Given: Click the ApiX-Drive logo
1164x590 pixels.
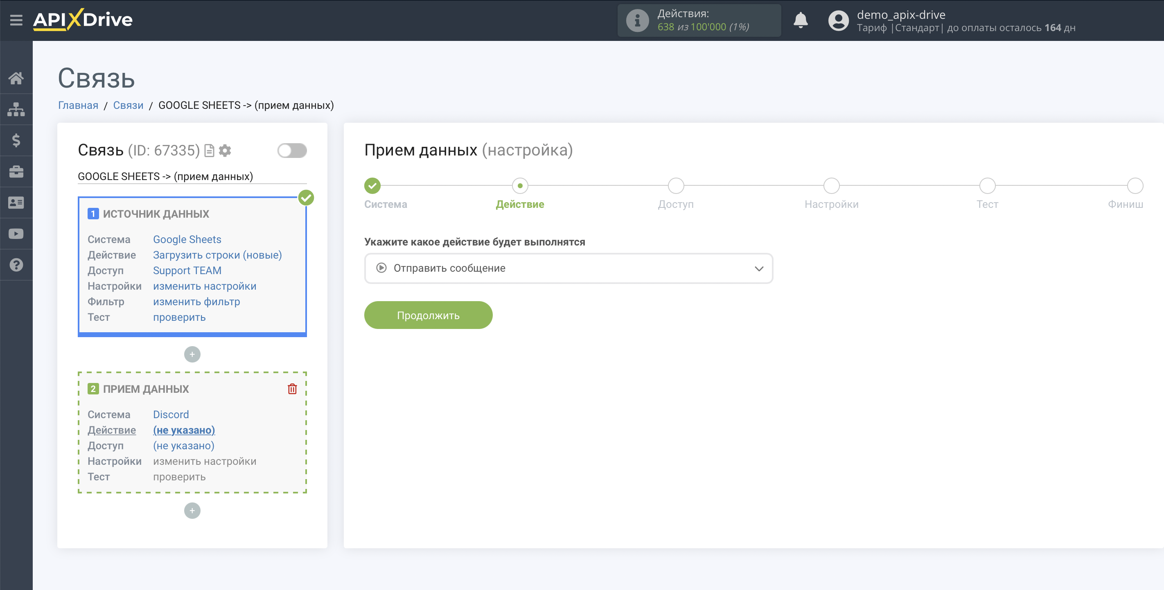Looking at the screenshot, I should (83, 19).
